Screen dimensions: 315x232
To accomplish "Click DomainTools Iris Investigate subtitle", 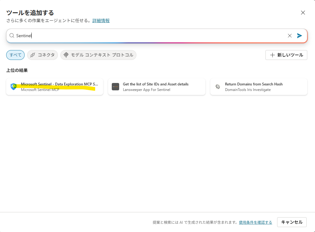I will pyautogui.click(x=248, y=90).
